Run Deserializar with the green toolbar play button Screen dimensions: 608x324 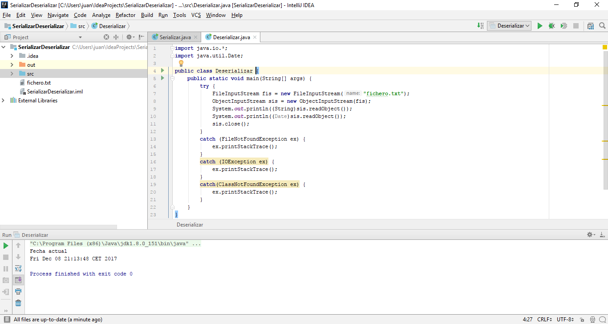[x=539, y=26]
